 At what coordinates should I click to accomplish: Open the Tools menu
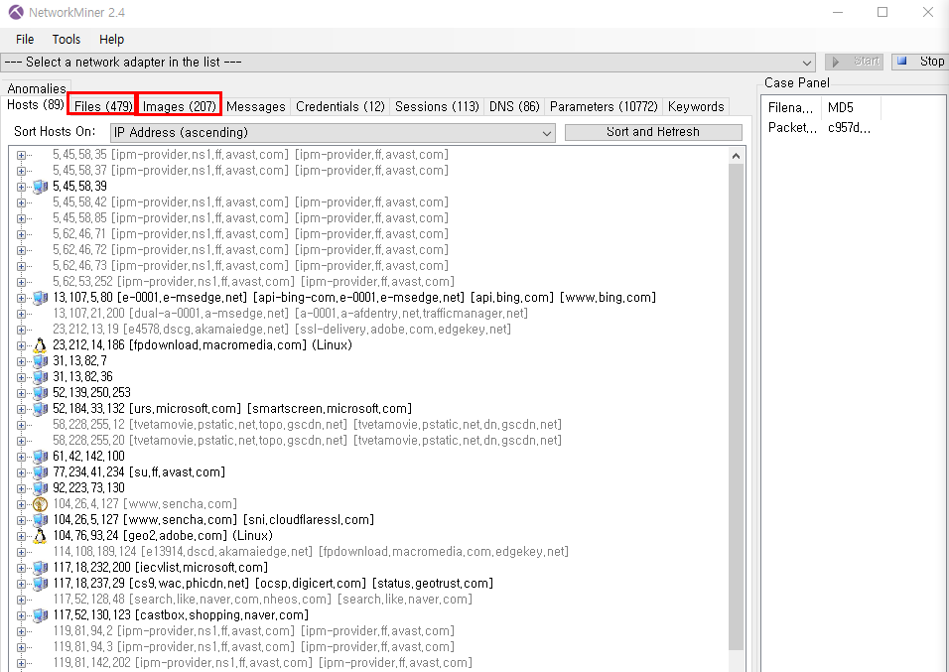coord(66,40)
